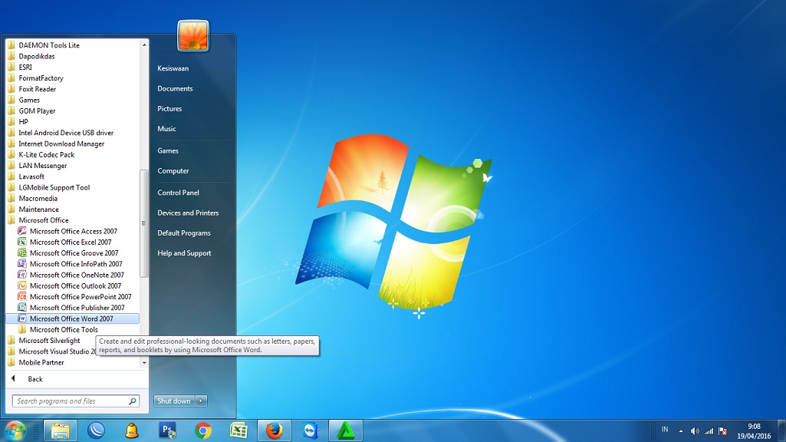
Task: Open Music from the Start menu
Action: (x=166, y=128)
